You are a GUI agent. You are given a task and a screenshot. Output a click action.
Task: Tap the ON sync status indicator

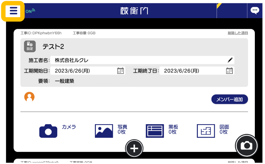pyautogui.click(x=30, y=11)
